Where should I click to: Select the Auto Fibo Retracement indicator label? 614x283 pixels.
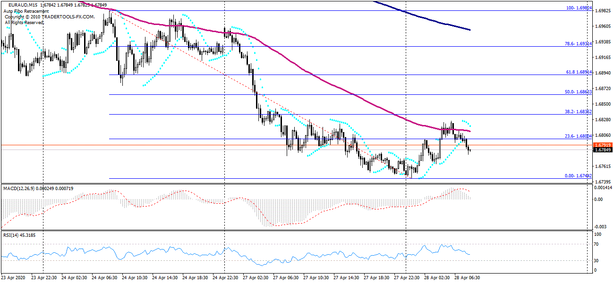coord(26,11)
